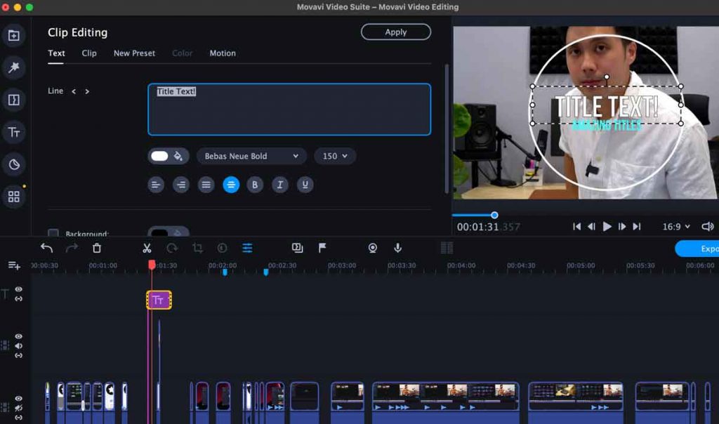Click inside the Title Text input field
This screenshot has height=424, width=719.
click(x=288, y=109)
